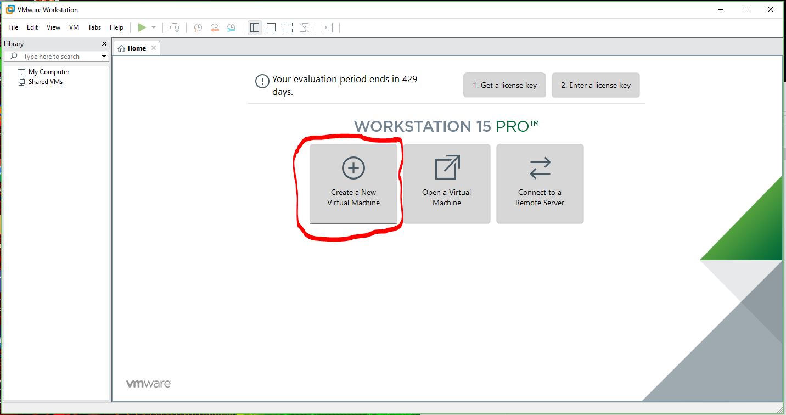Viewport: 786px width, 415px height.
Task: Take a snapshot of the virtual machine
Action: (198, 27)
